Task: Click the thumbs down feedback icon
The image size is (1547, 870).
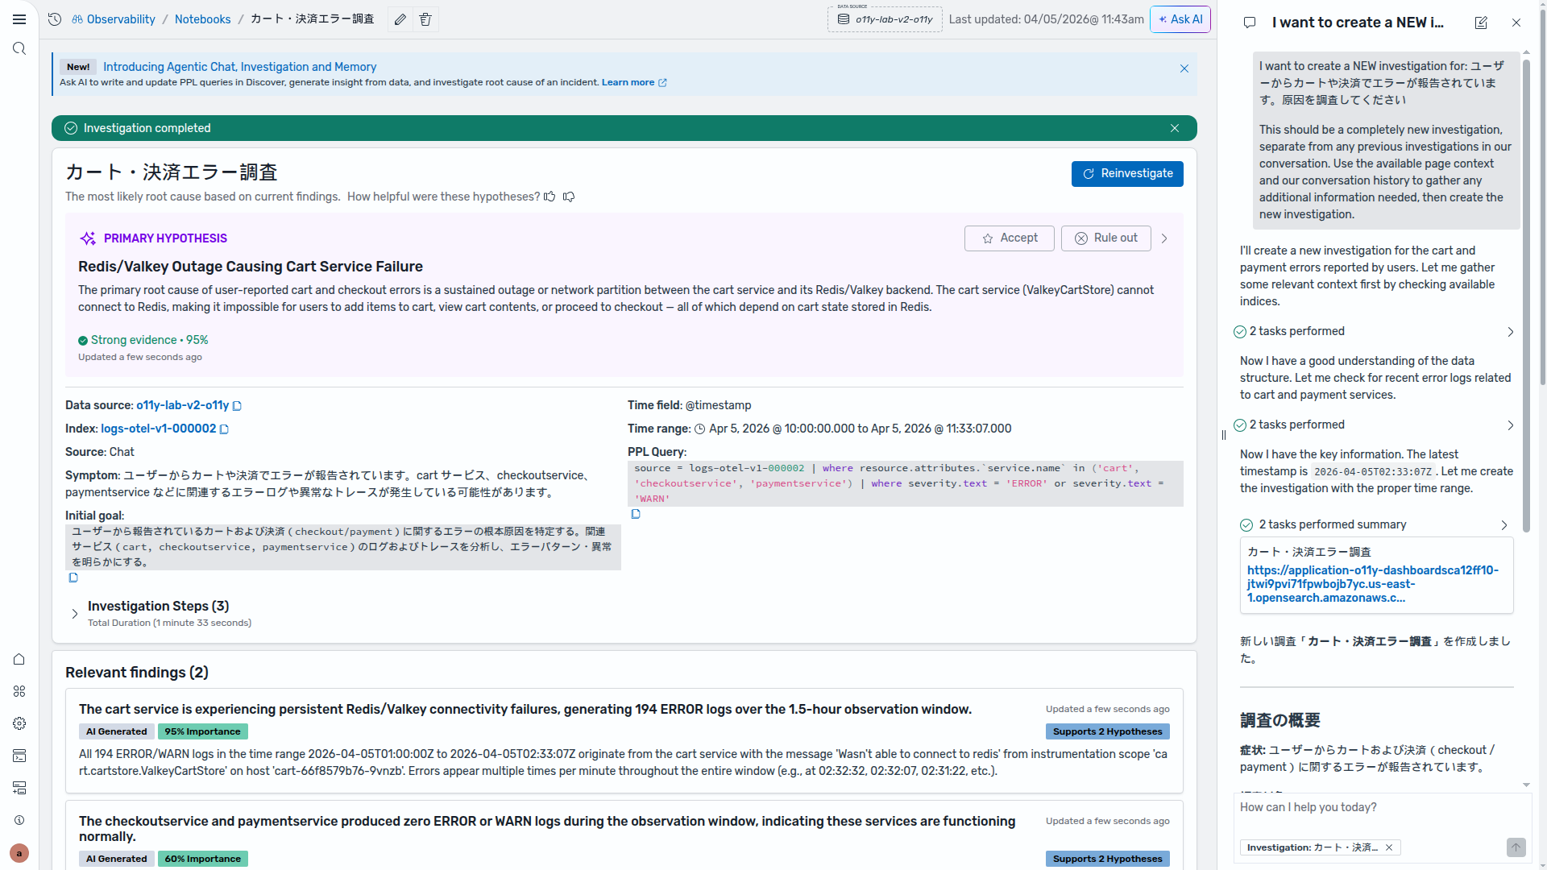Action: [569, 197]
